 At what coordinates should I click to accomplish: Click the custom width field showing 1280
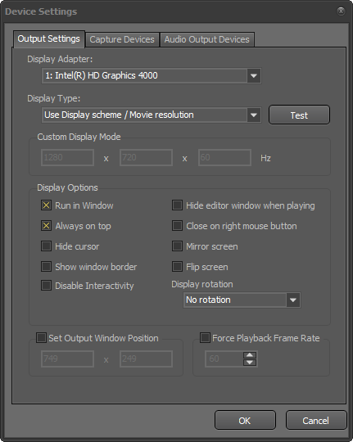coord(67,158)
